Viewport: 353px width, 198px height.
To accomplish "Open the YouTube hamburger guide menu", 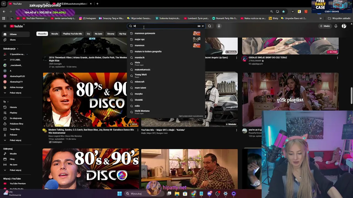I will [x=5, y=26].
